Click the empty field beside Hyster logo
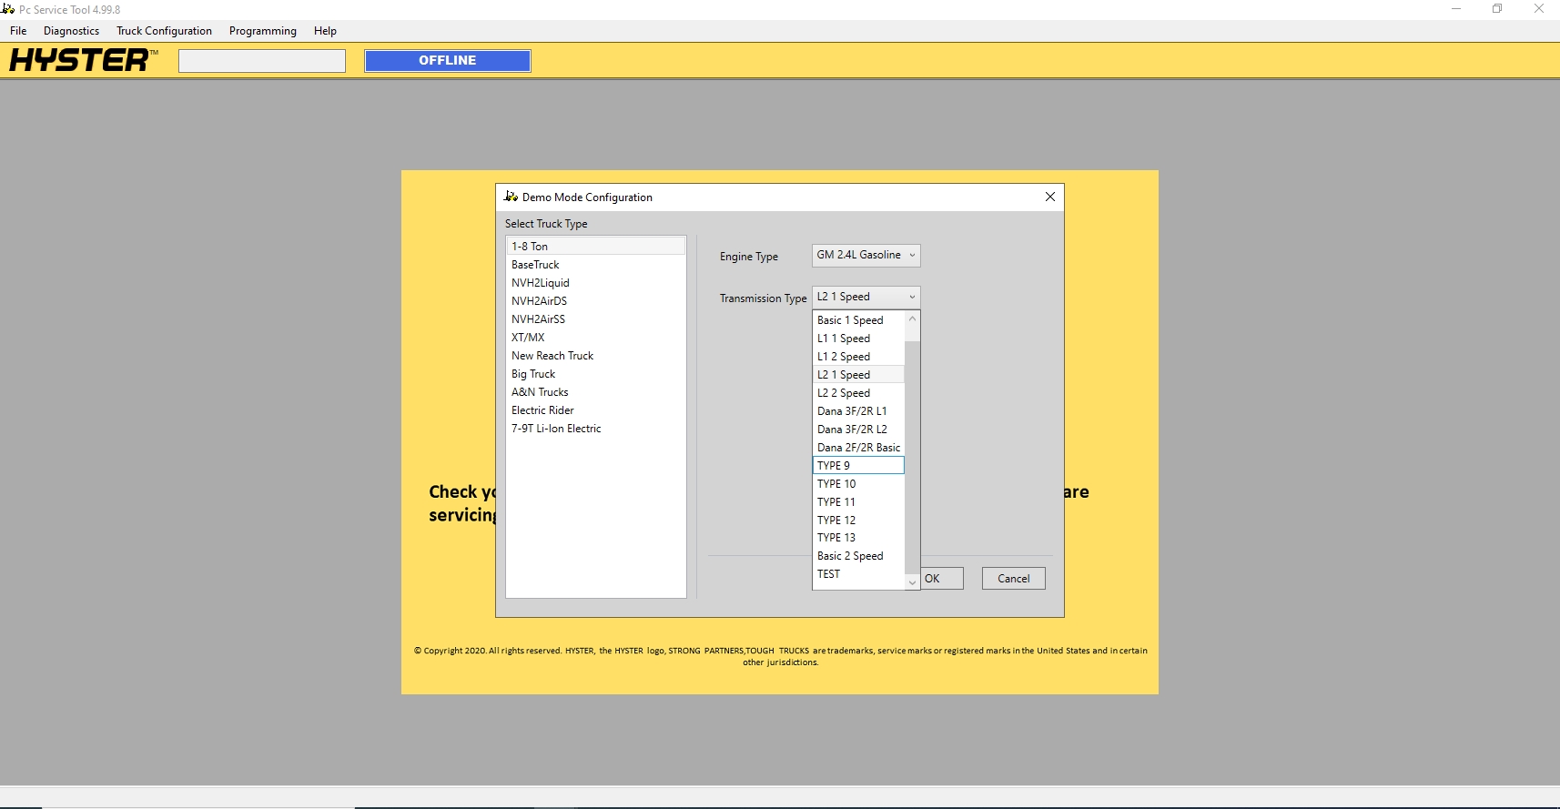This screenshot has height=809, width=1560. point(262,61)
